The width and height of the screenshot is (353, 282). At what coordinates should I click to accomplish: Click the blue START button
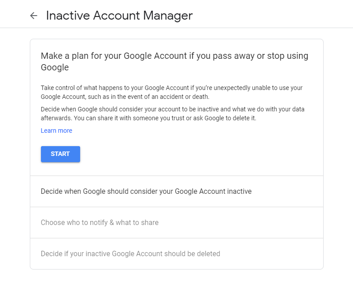[61, 154]
